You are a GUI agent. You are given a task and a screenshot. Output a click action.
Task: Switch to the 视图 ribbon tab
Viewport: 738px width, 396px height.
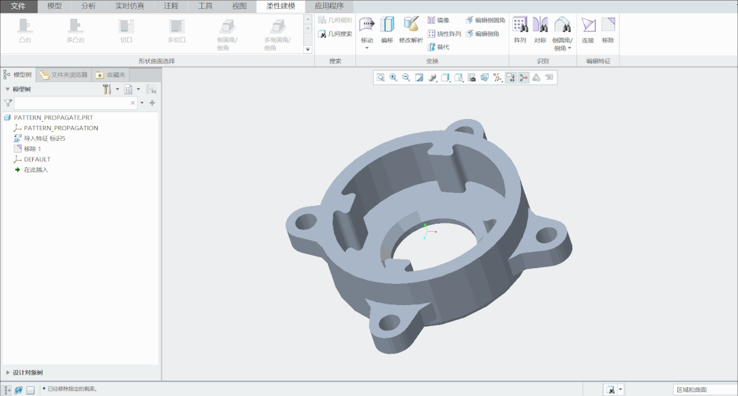coord(240,6)
